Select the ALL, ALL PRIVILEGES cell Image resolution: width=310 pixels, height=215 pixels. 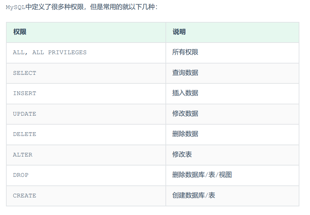[x=50, y=53]
